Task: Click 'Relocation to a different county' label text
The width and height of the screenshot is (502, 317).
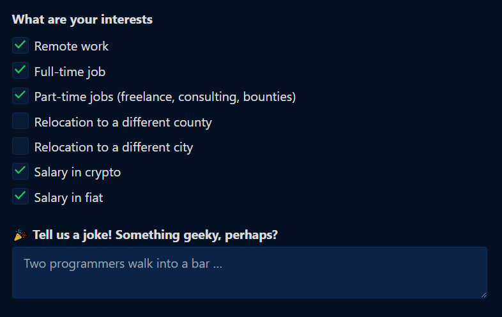Action: click(123, 122)
